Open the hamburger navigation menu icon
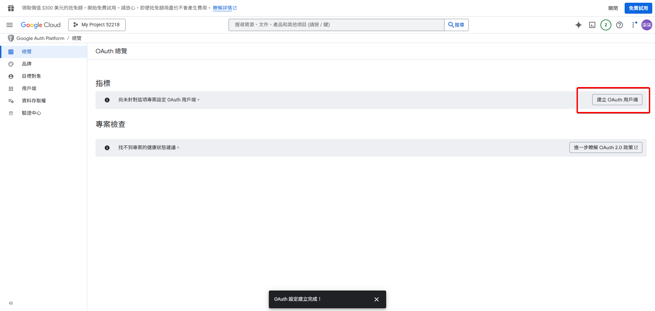The height and width of the screenshot is (311, 655). coord(10,25)
